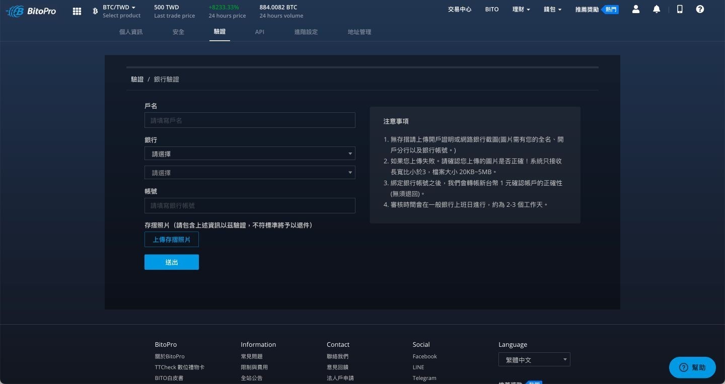Click the BitoPro logo
The height and width of the screenshot is (384, 725).
click(x=31, y=11)
